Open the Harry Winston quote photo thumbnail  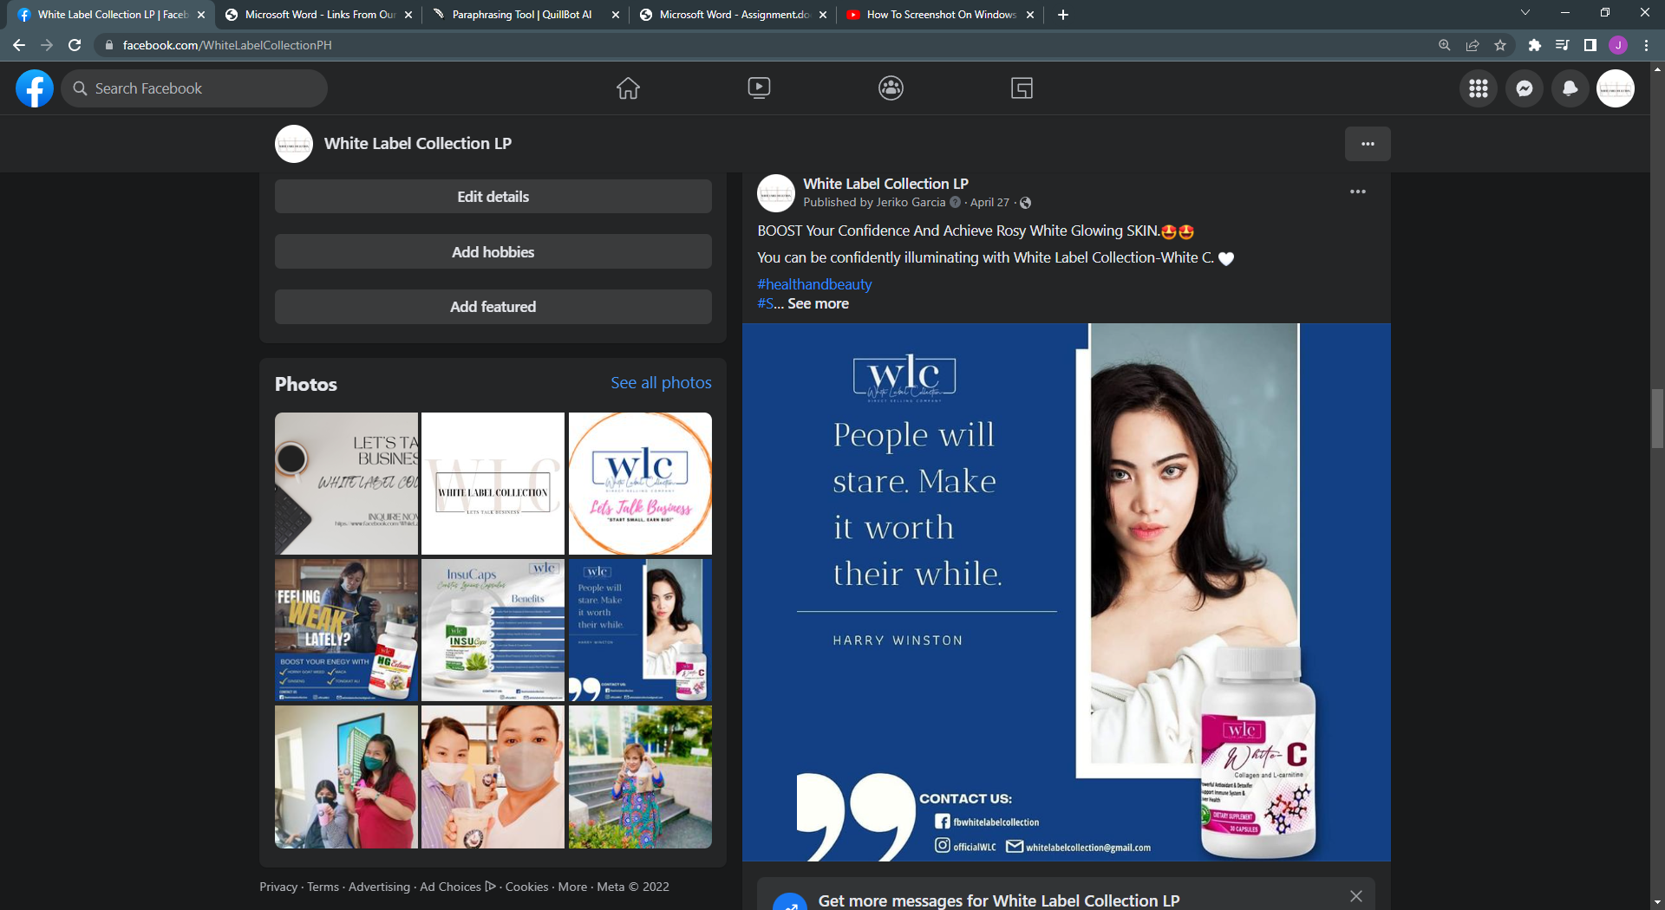[640, 630]
